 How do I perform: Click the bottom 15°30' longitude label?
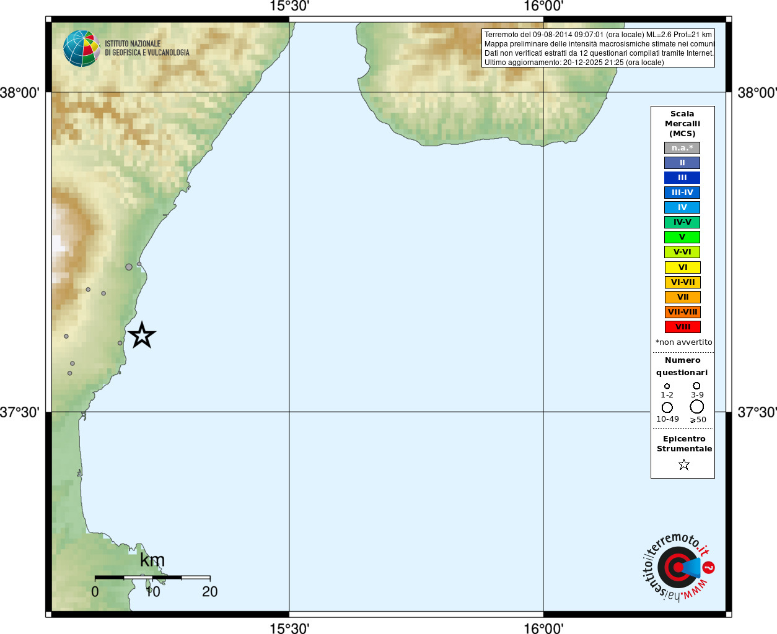pos(289,628)
